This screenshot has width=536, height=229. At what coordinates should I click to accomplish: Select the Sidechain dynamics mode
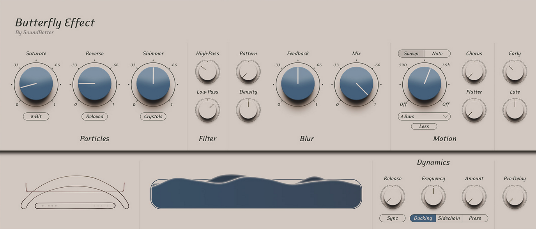click(449, 218)
